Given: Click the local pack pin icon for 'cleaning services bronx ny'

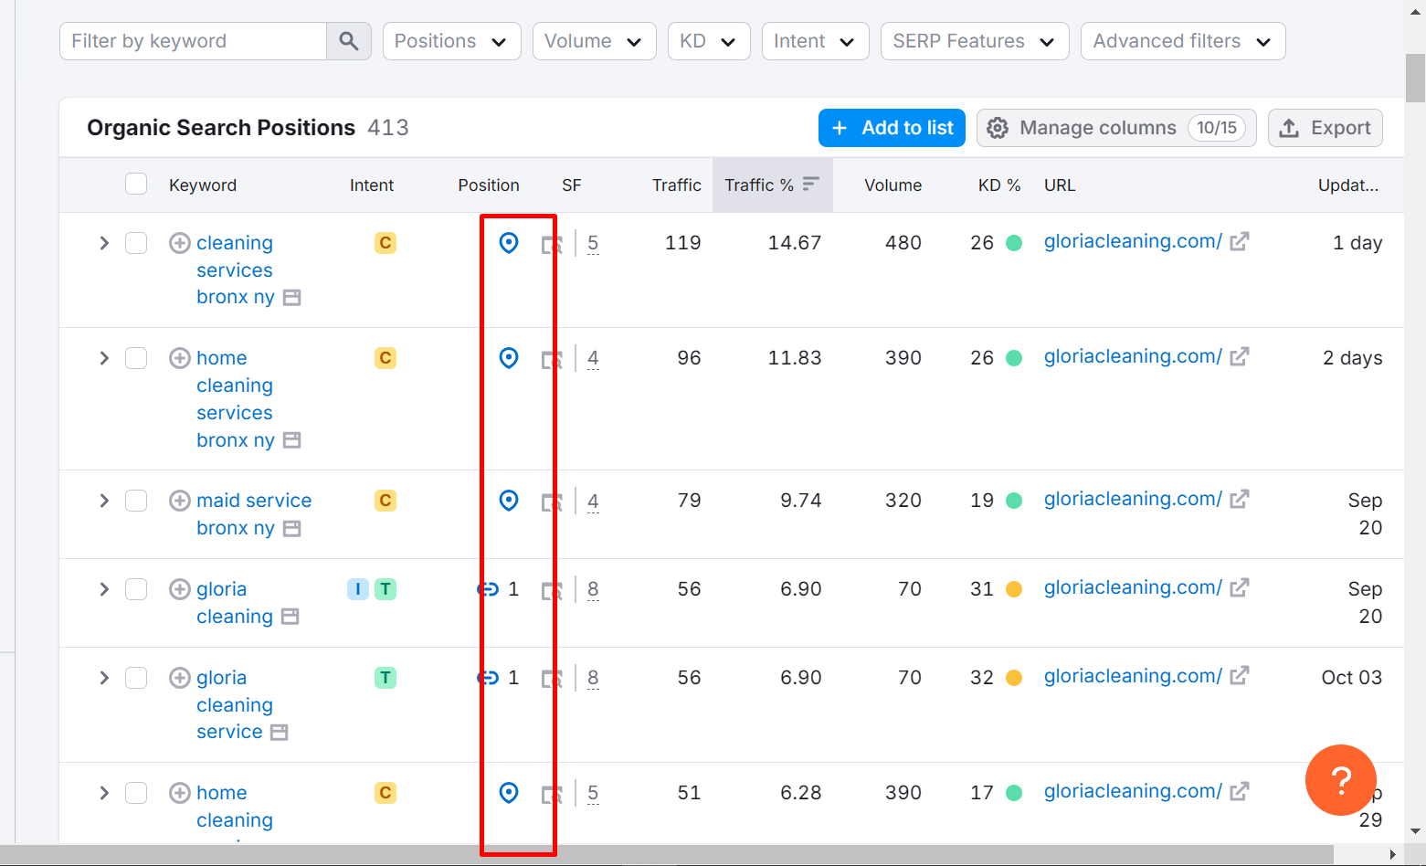Looking at the screenshot, I should pyautogui.click(x=509, y=243).
